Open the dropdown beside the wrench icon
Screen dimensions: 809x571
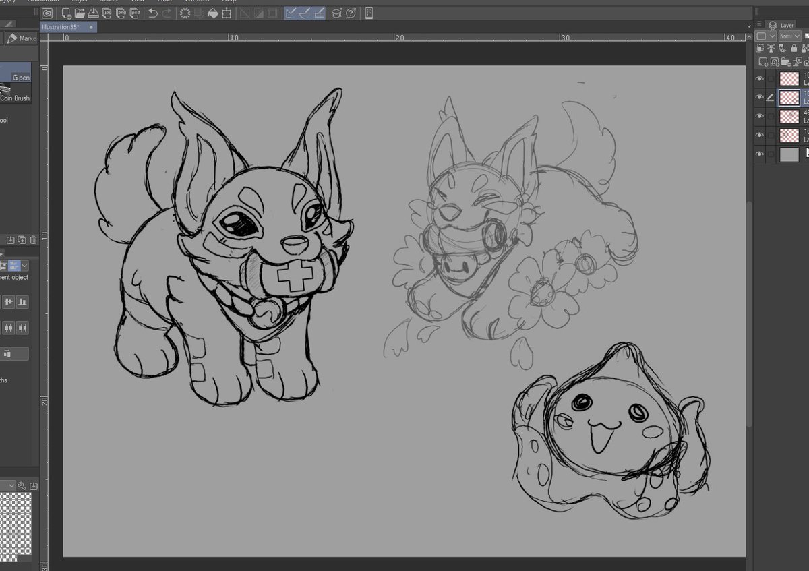coord(11,485)
